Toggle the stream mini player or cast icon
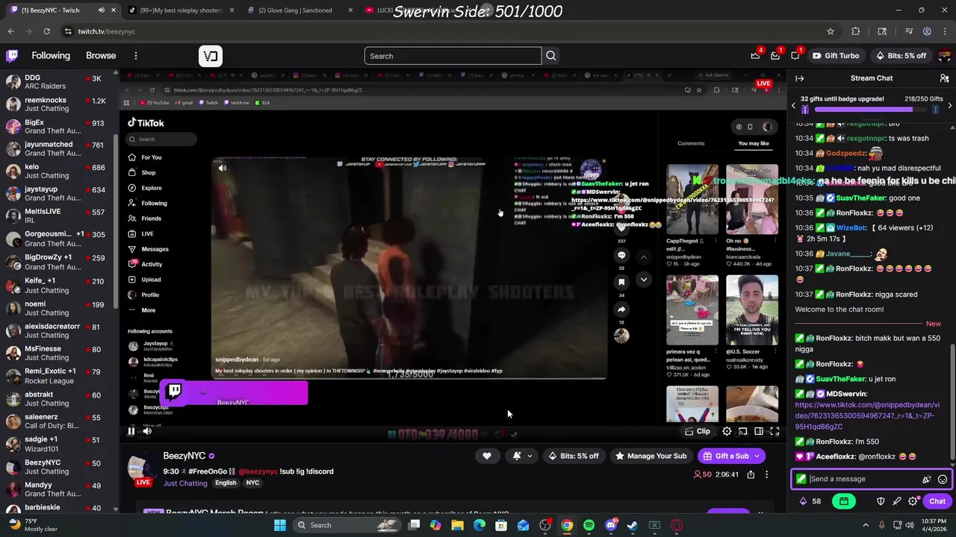This screenshot has height=537, width=956. (742, 431)
